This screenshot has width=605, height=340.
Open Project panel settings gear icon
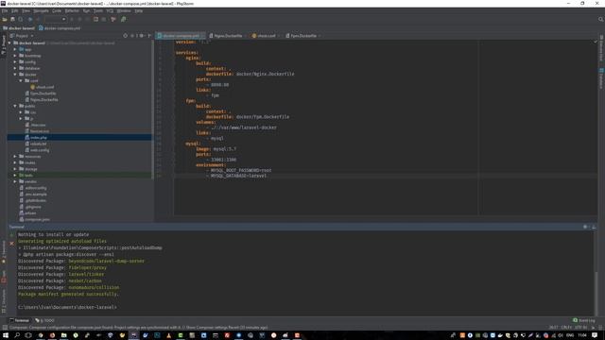click(142, 36)
